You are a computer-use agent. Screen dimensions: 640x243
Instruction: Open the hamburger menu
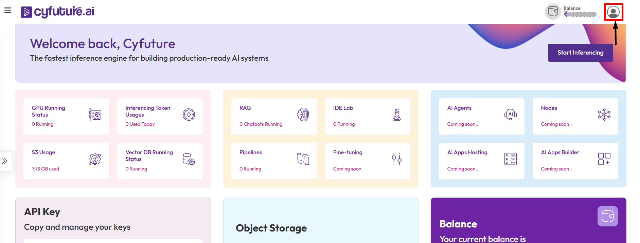[x=8, y=11]
